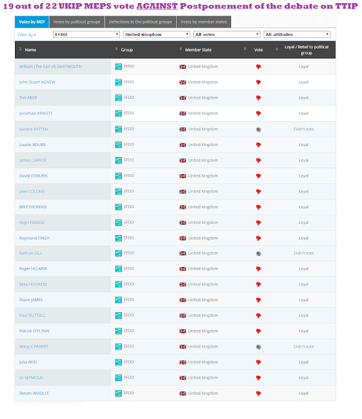362x419 pixels.
Task: Open the United Kingdom country filter dropdown
Action: [x=156, y=35]
